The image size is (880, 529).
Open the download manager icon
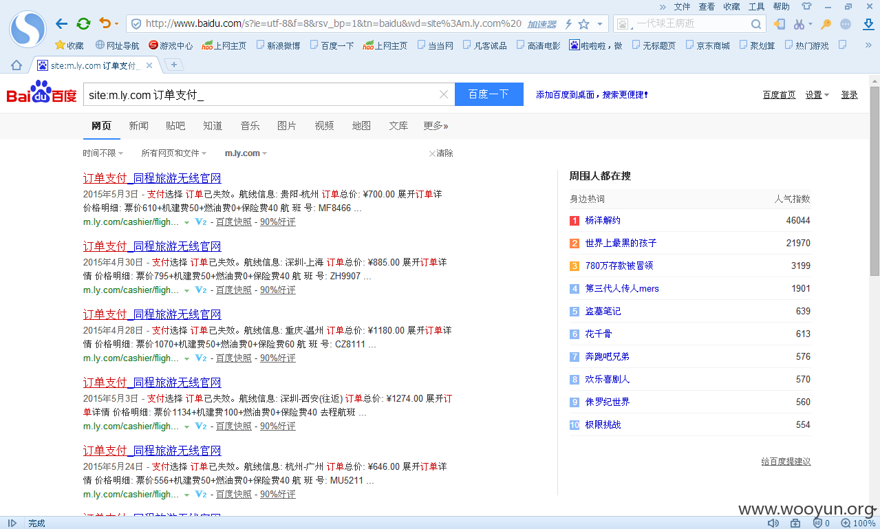(x=868, y=24)
